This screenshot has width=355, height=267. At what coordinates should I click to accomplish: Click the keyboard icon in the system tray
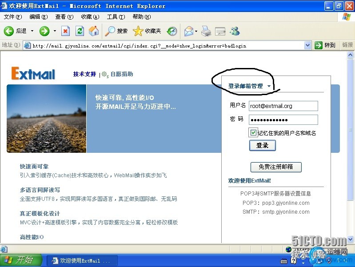[283, 261]
